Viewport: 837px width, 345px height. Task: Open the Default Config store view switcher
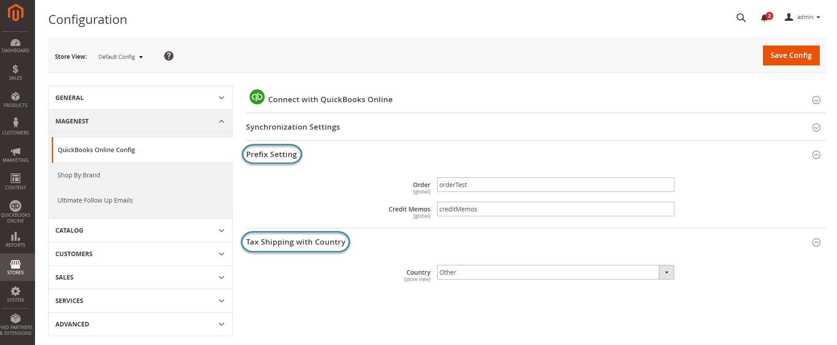tap(120, 57)
